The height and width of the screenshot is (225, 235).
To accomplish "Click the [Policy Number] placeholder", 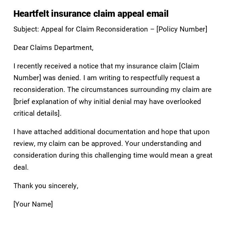I will 182,29.
